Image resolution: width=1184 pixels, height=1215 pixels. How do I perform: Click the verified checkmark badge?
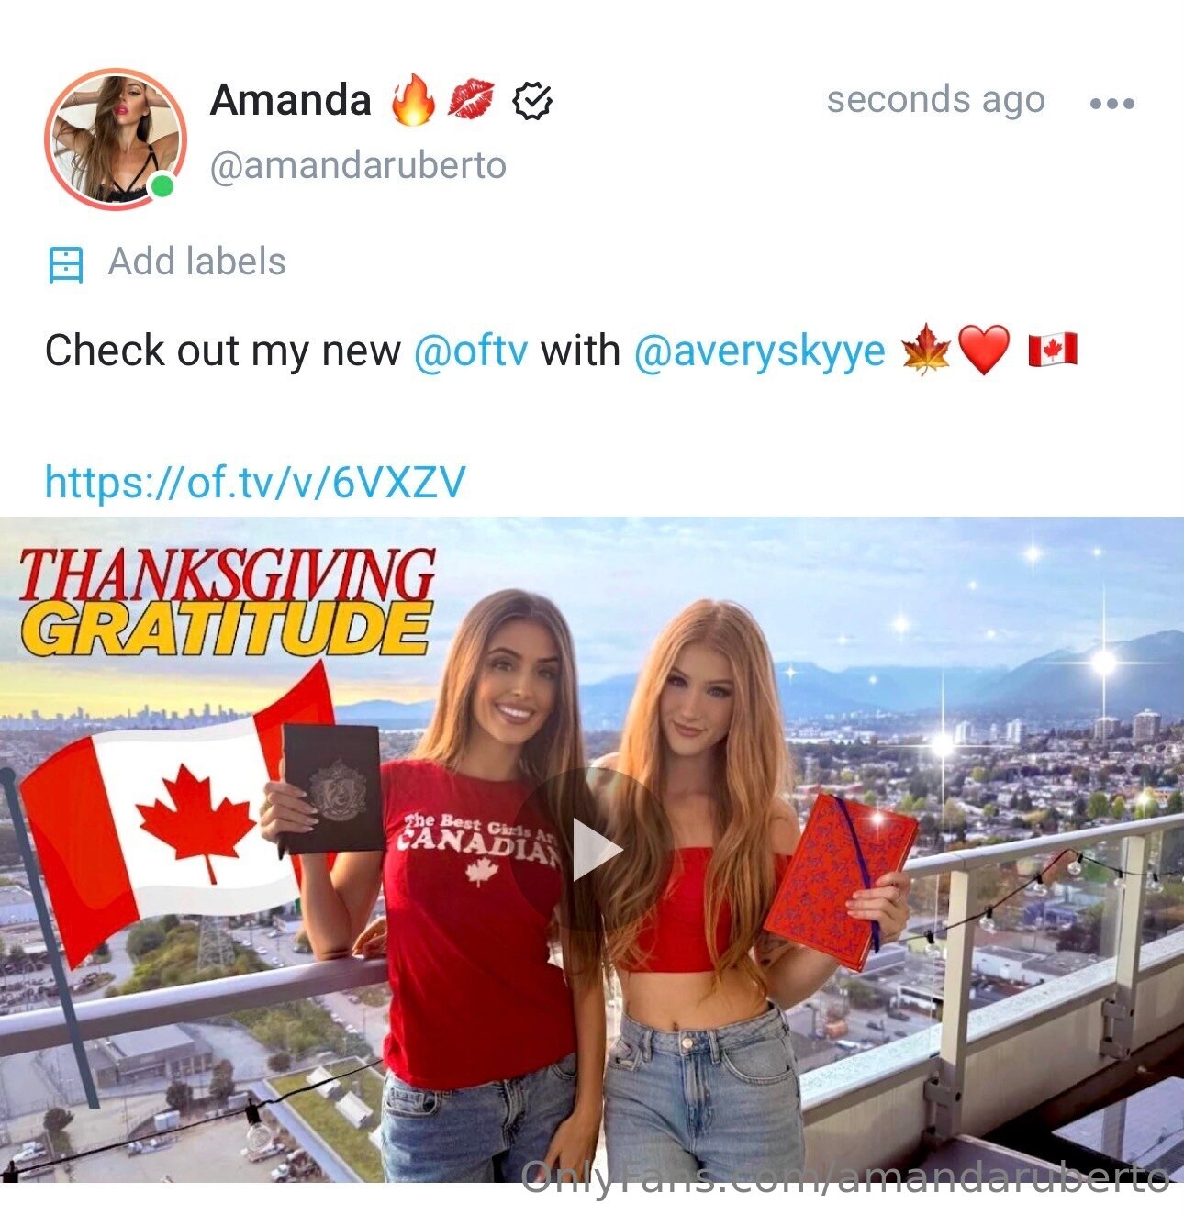[x=532, y=101]
